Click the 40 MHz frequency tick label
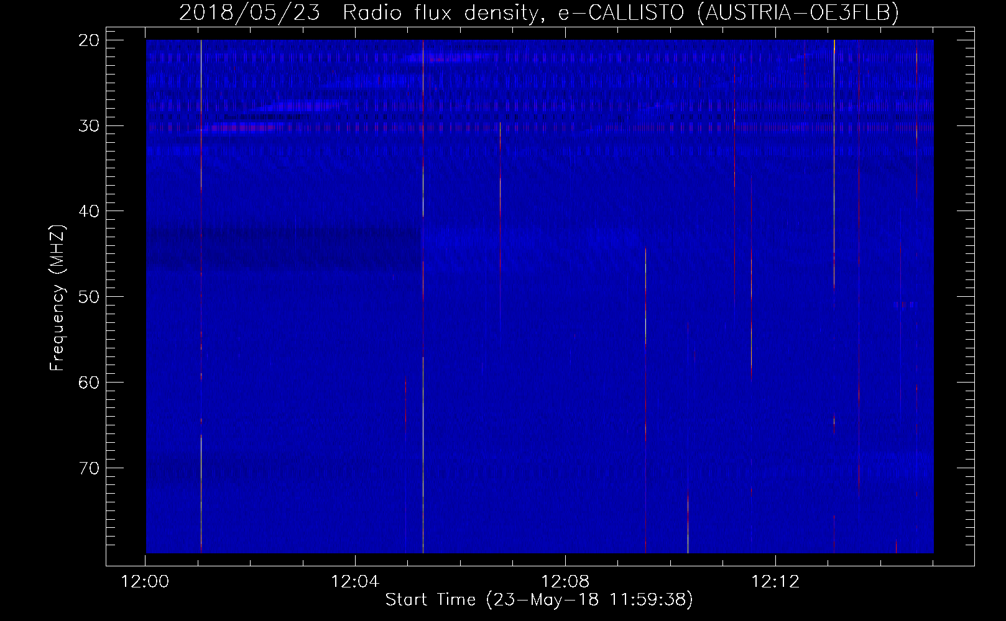The image size is (1006, 621). [90, 211]
